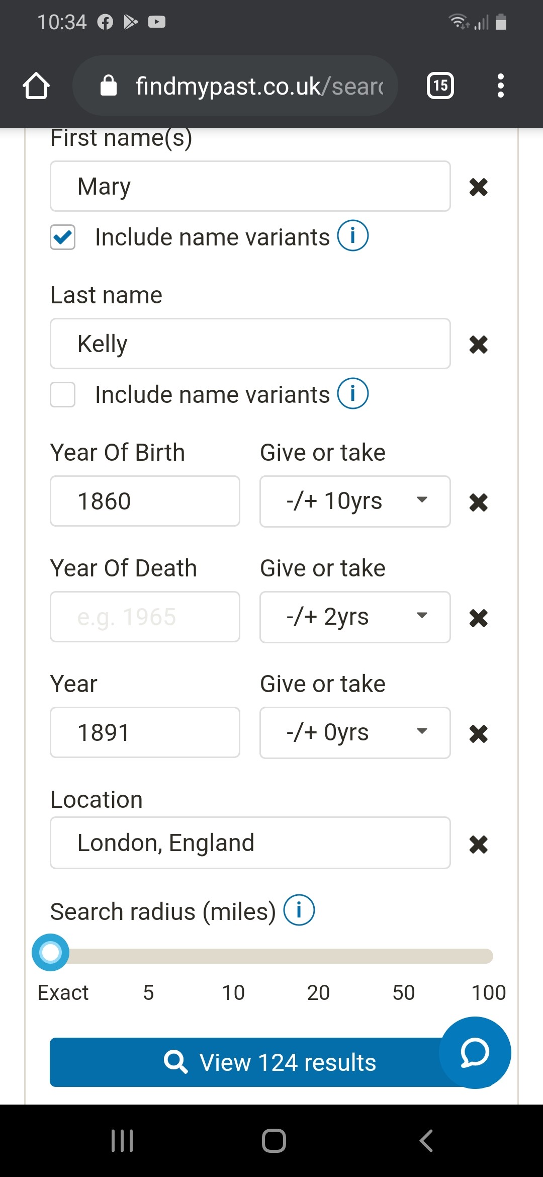
Task: Show info about Search radius
Action: [299, 910]
